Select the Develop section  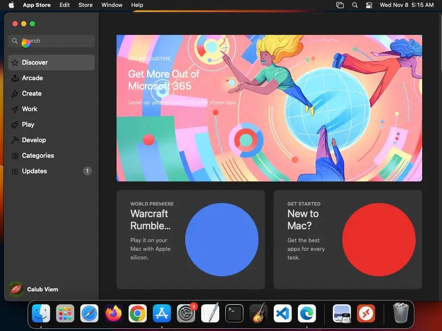pyautogui.click(x=51, y=140)
